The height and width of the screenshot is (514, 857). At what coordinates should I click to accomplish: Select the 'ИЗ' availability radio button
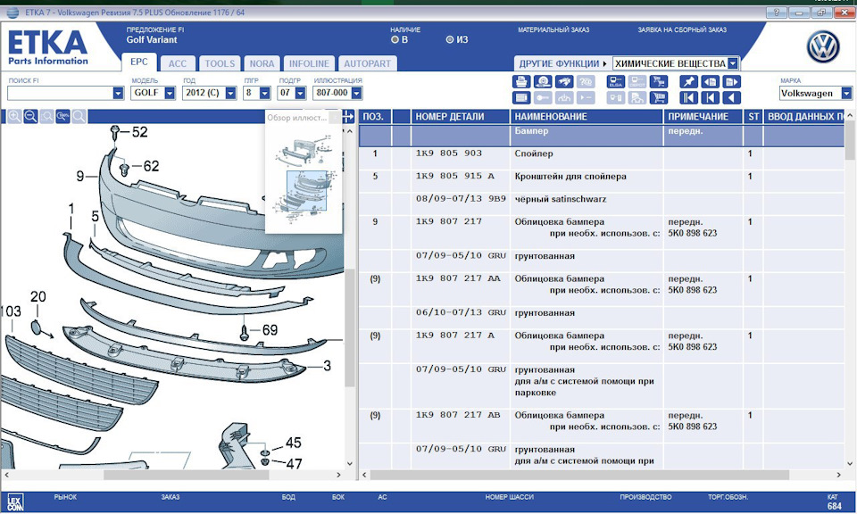450,40
